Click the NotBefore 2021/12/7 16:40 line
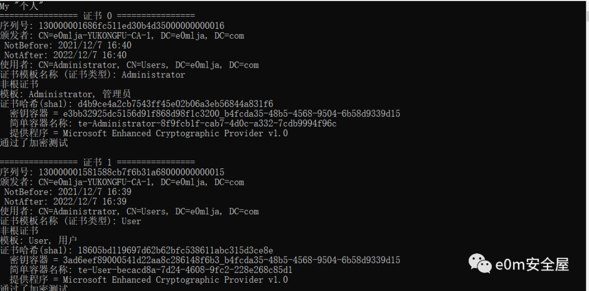Viewport: 589px width, 291px height. coord(68,45)
